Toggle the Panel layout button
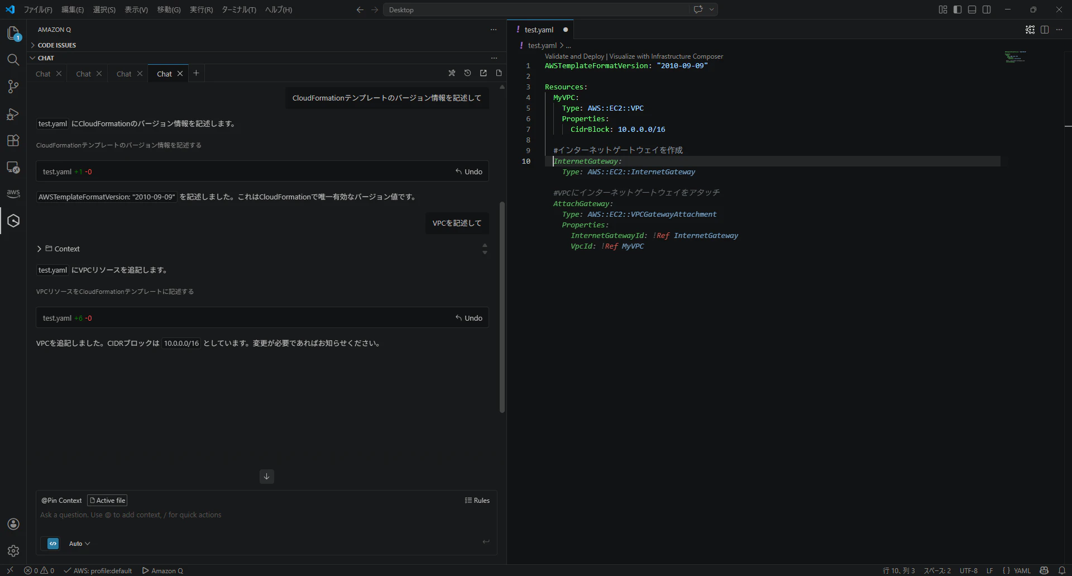 pyautogui.click(x=972, y=9)
